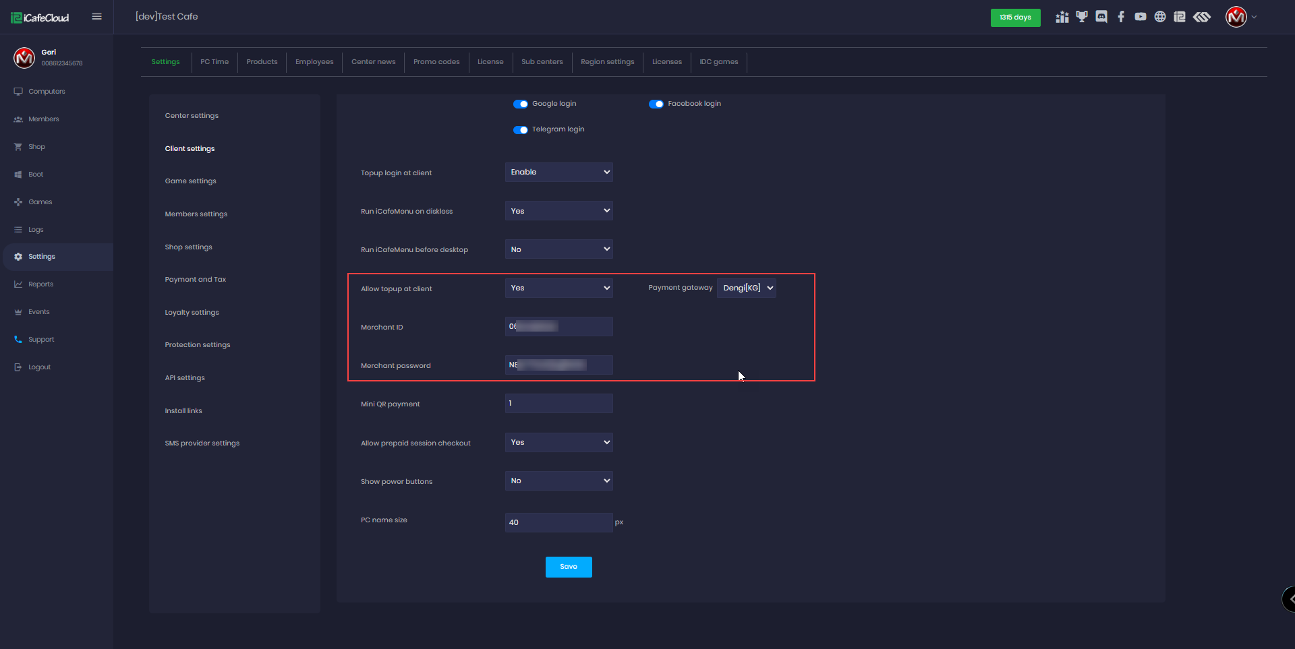Open the star ranking podium icon
Screen dimensions: 1295x649
(1062, 17)
